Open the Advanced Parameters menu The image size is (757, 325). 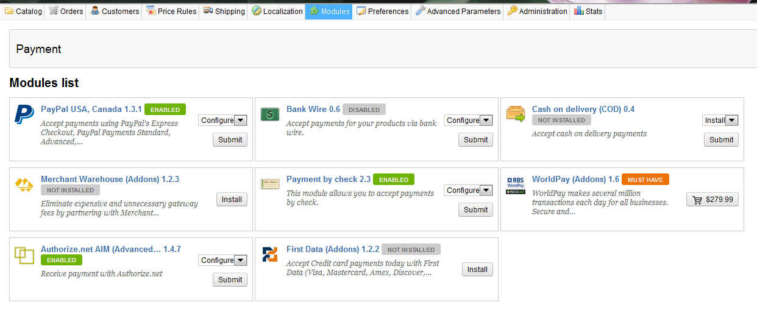tap(457, 11)
